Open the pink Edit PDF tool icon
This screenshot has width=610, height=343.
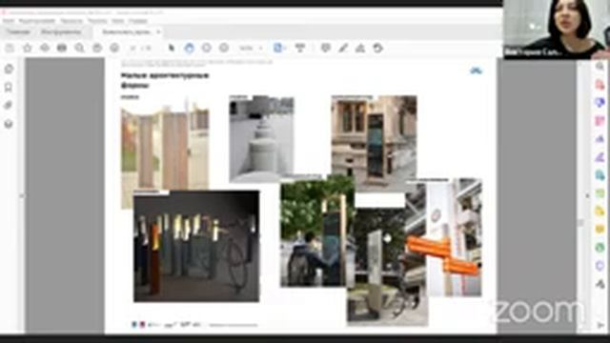tap(600, 121)
